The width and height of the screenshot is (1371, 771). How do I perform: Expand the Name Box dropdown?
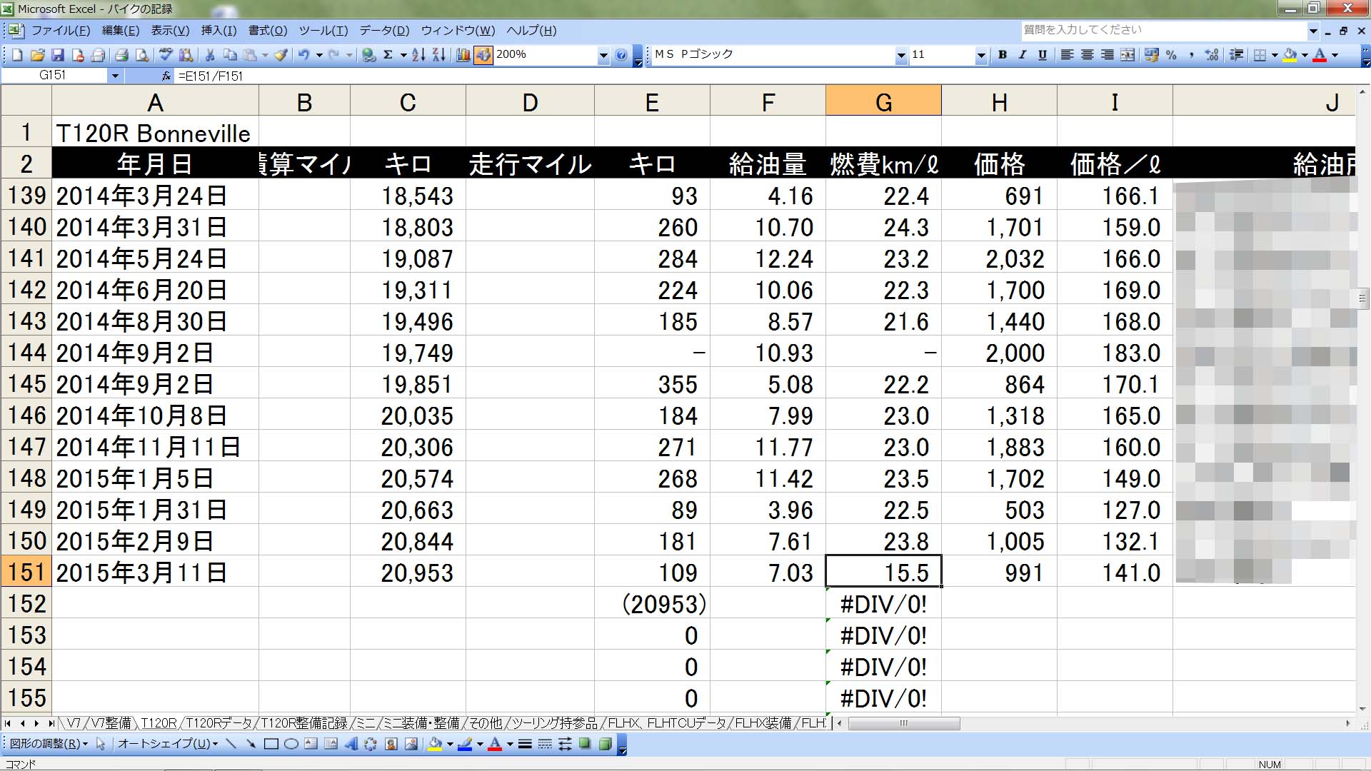pos(115,76)
